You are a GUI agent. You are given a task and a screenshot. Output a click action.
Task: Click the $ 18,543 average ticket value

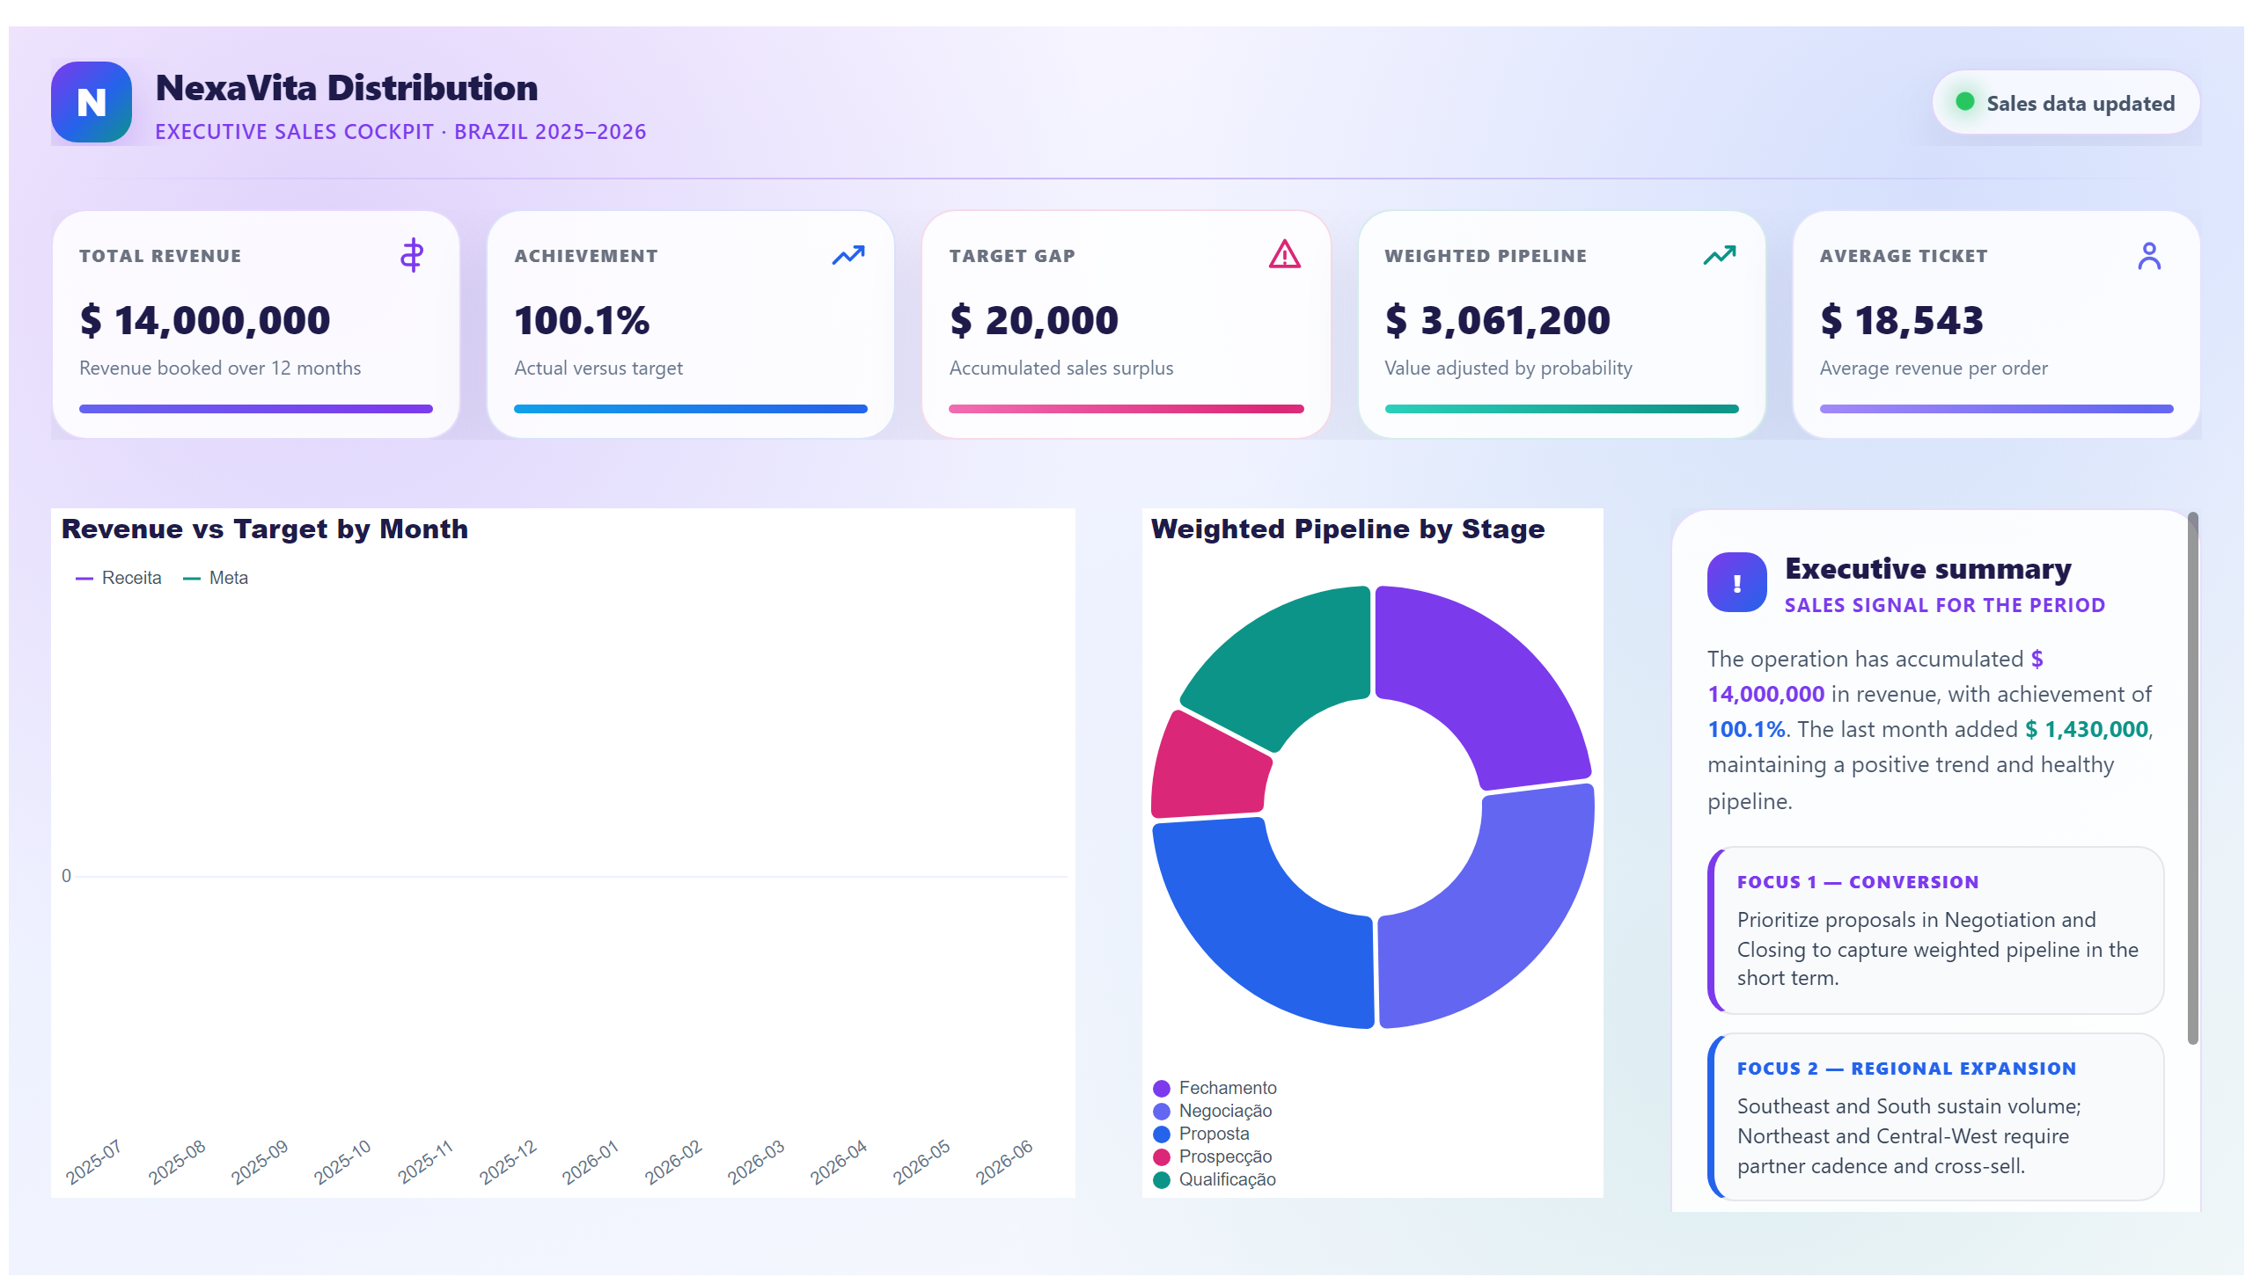tap(1901, 320)
